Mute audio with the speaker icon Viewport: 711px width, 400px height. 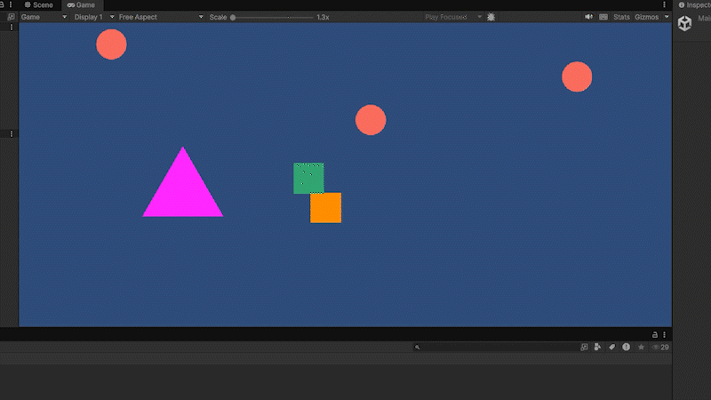(588, 17)
